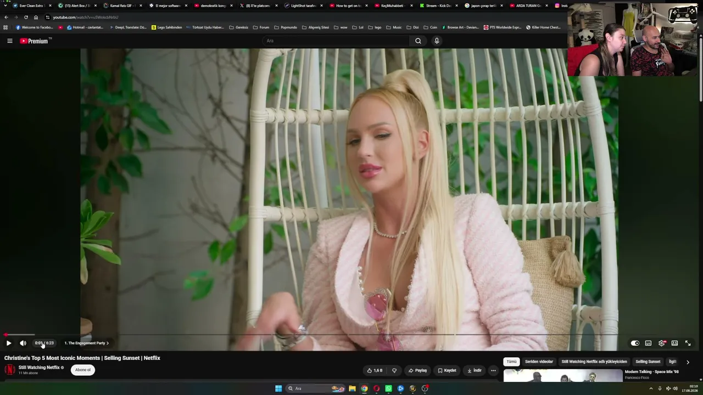The height and width of the screenshot is (395, 703).
Task: Switch to the '(15) Alert Box' tab
Action: (77, 5)
